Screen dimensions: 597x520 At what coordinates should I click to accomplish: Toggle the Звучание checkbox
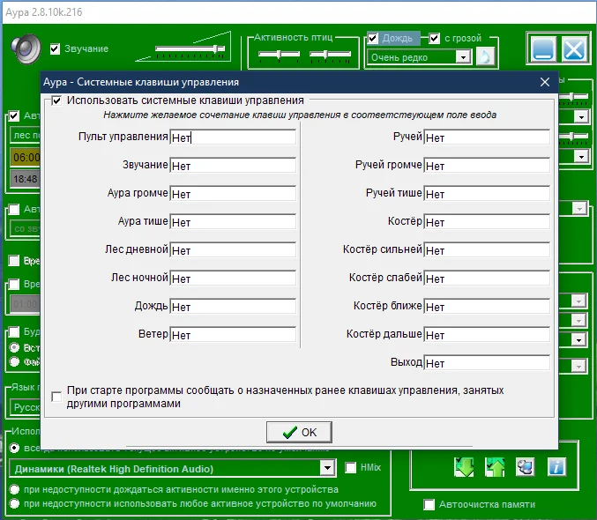[55, 48]
